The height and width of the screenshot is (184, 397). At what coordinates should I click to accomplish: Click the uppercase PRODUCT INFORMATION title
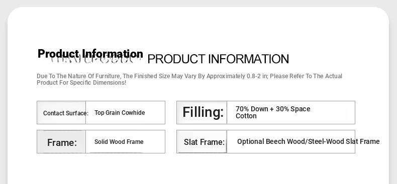(x=218, y=59)
